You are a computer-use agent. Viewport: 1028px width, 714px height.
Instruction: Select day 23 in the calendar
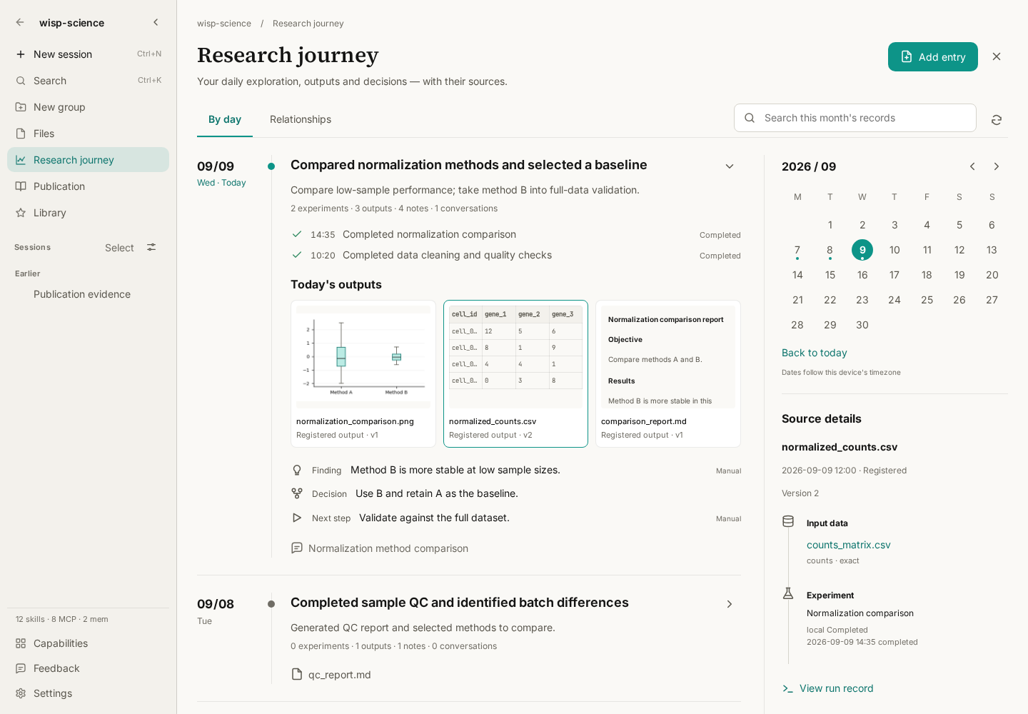tap(862, 300)
